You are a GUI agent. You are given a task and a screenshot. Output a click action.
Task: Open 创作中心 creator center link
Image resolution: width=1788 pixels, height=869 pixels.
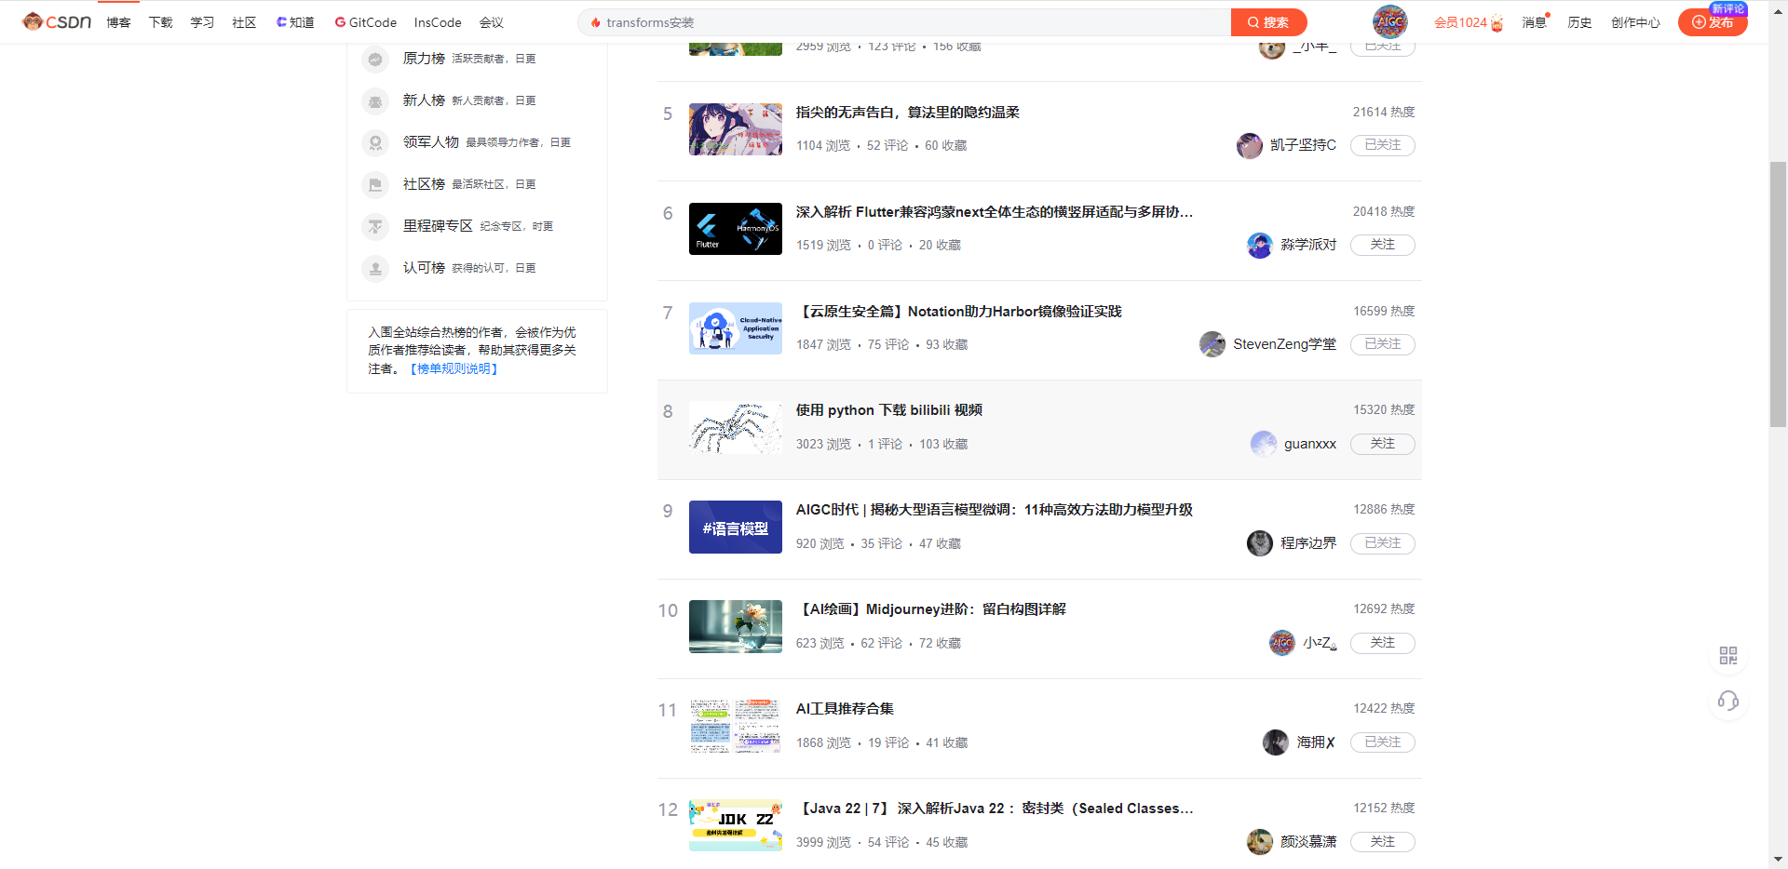coord(1635,22)
